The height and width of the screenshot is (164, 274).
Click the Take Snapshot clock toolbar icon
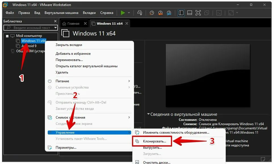point(152,13)
